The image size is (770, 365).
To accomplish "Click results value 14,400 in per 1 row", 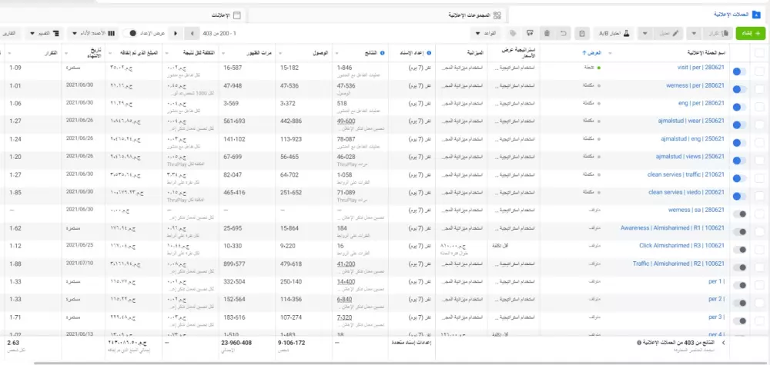I will [346, 282].
